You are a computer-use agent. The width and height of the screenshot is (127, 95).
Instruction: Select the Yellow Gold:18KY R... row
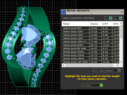(90, 42)
